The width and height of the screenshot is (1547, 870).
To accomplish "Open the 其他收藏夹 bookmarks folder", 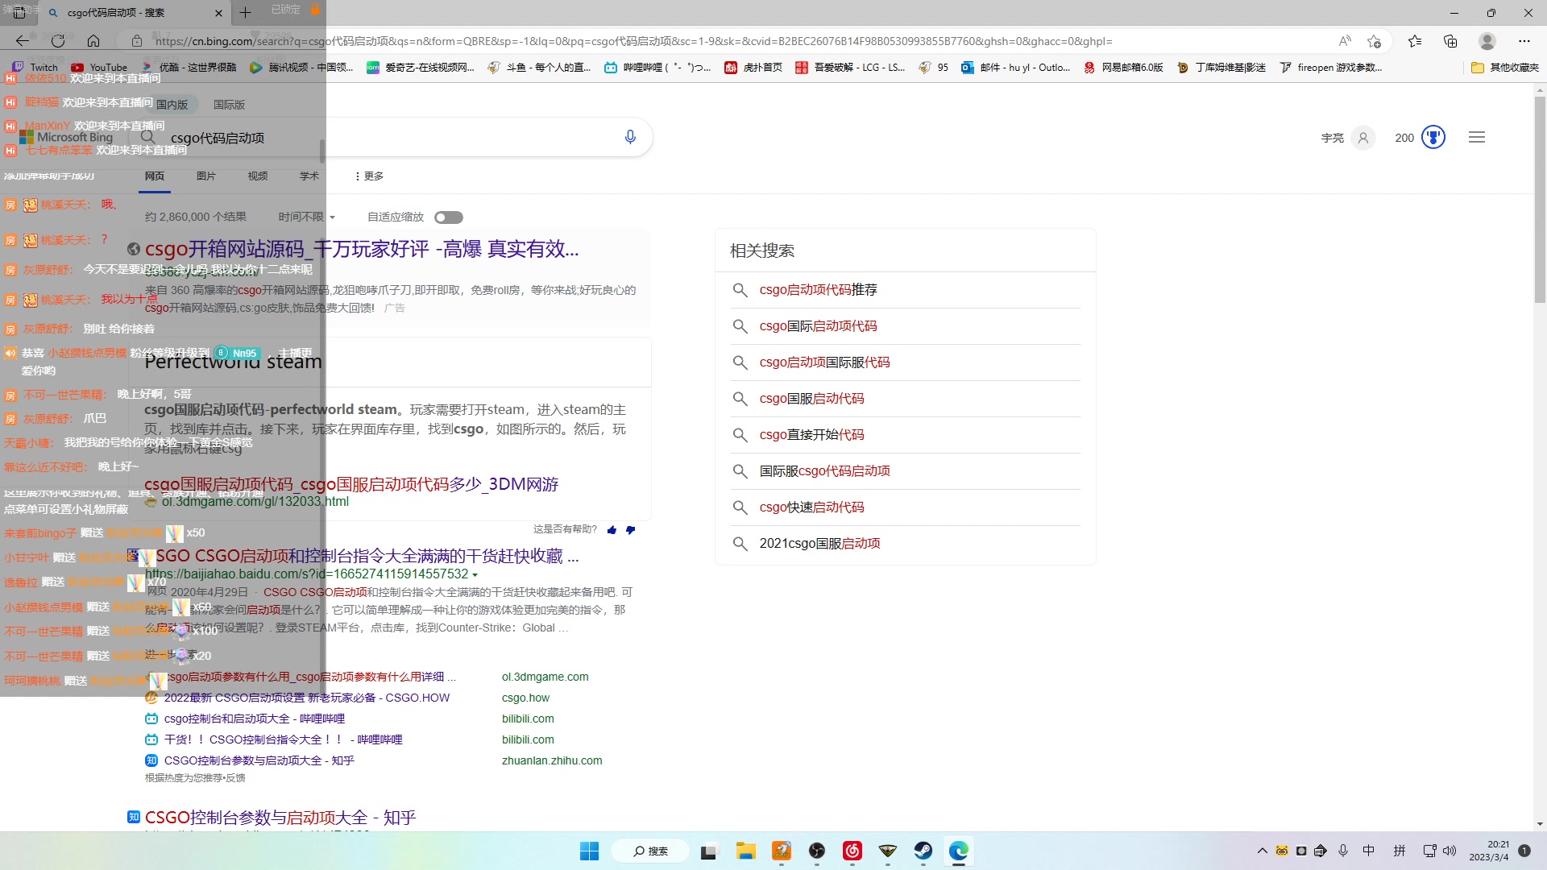I will click(1504, 68).
